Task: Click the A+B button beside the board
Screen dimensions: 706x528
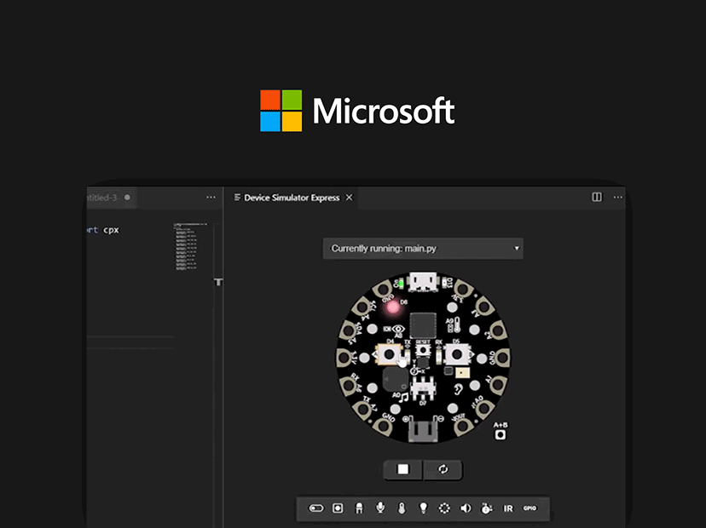Action: tap(501, 435)
